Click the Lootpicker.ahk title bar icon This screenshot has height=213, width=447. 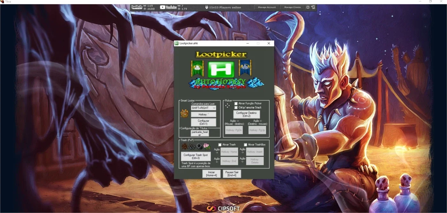point(176,43)
